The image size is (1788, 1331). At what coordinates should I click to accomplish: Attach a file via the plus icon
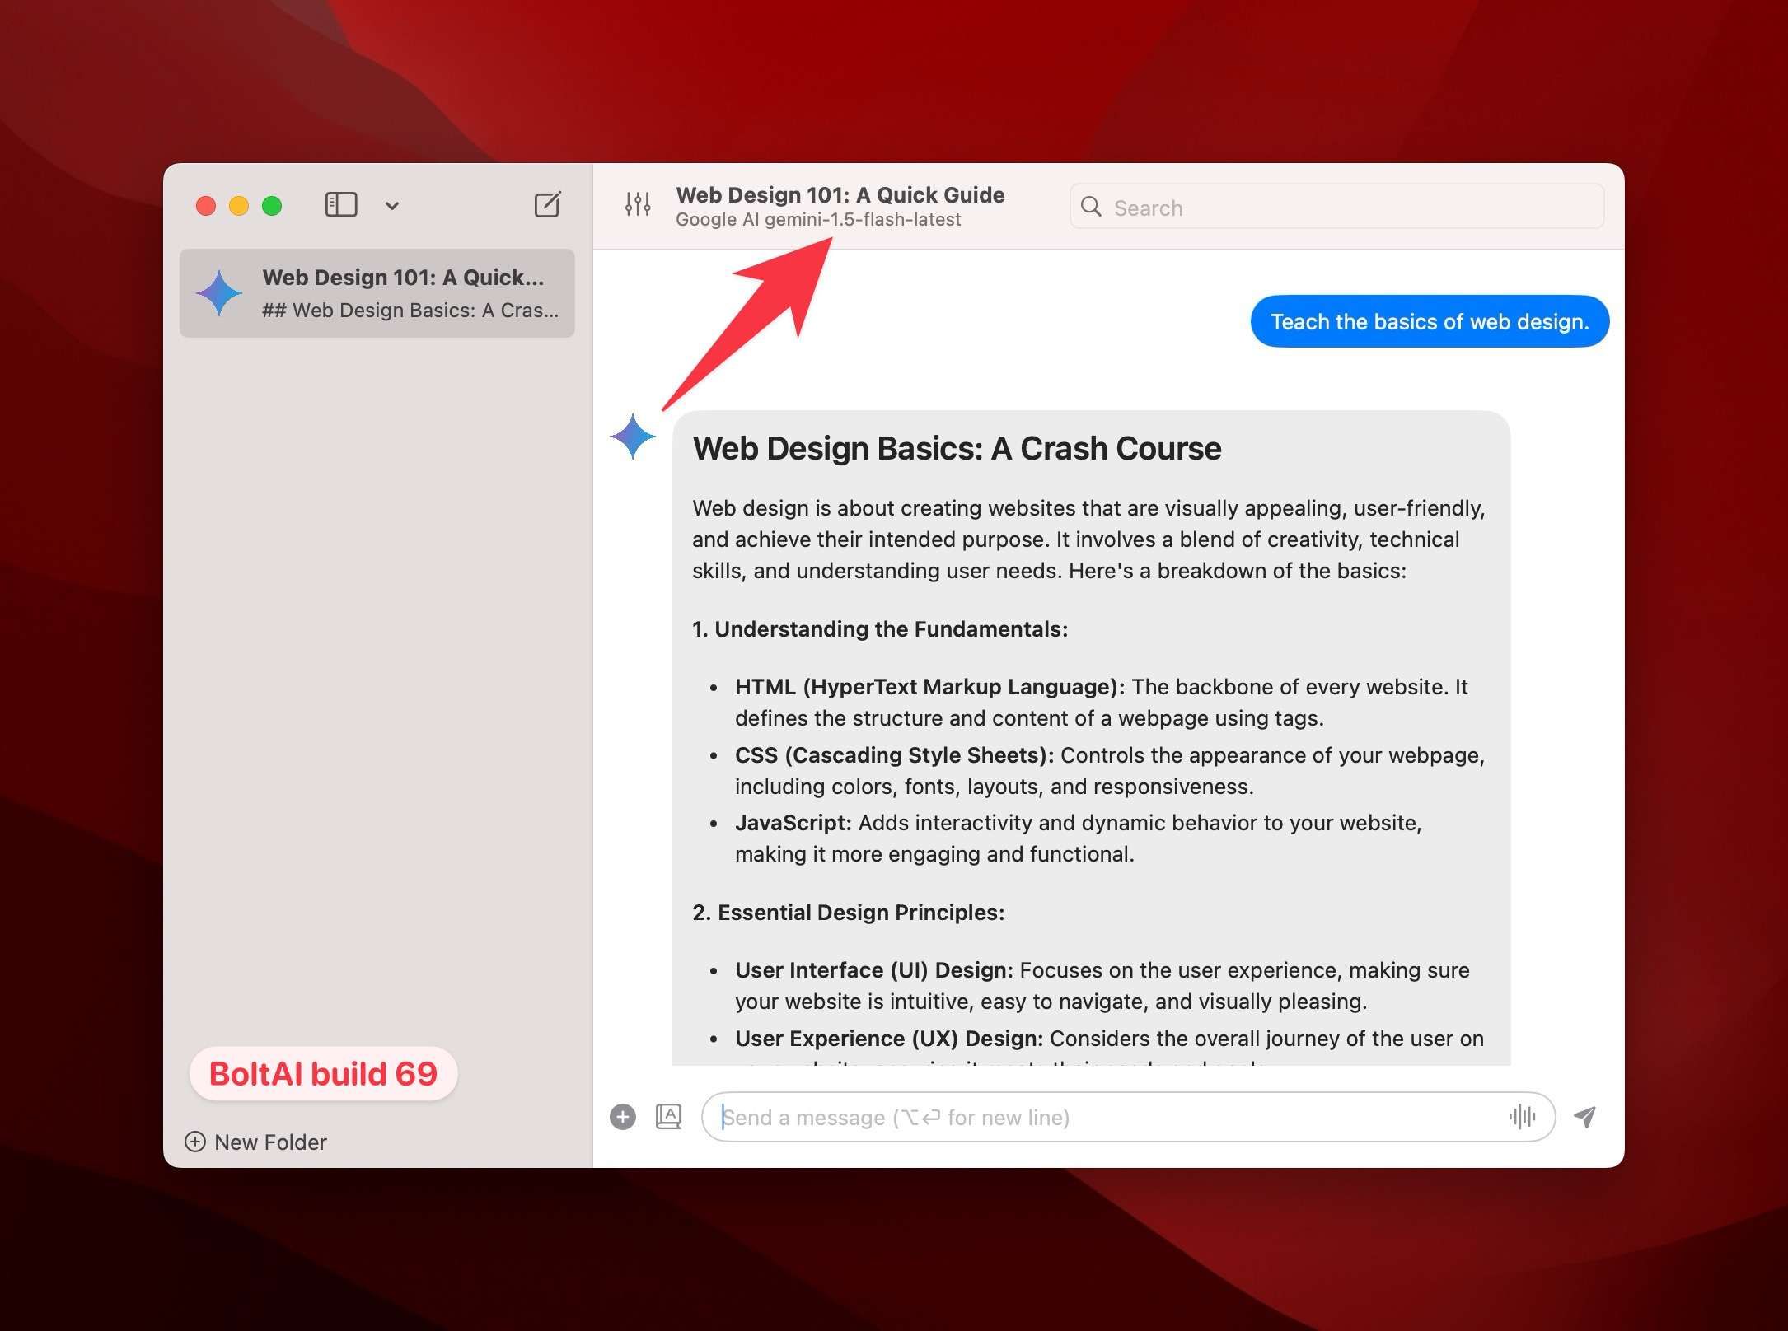(x=624, y=1116)
